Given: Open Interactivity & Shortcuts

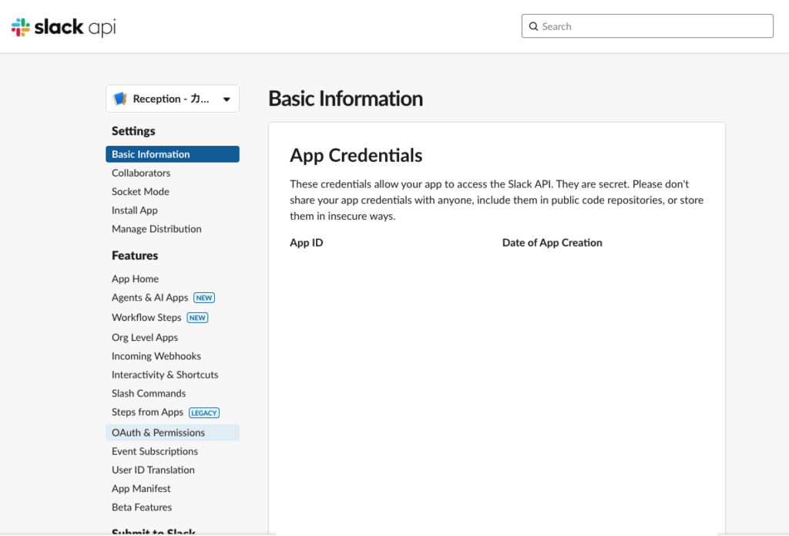Looking at the screenshot, I should click(165, 375).
